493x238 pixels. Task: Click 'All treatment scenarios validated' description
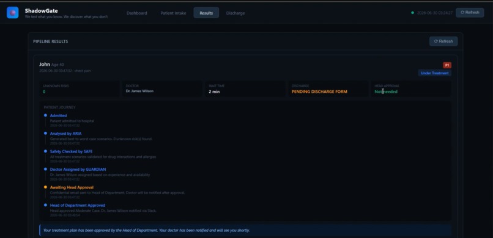pos(103,157)
